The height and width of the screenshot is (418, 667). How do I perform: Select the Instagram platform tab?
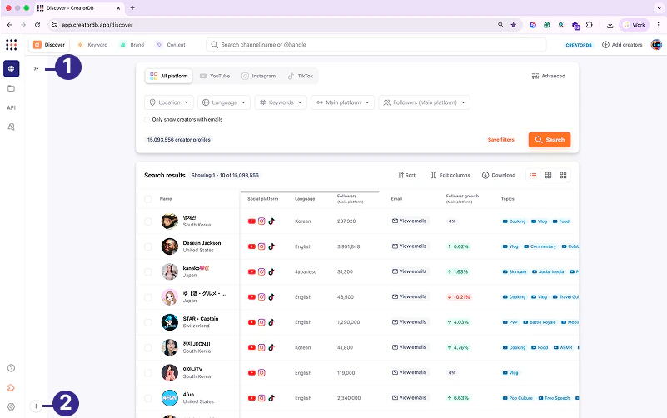click(x=259, y=76)
